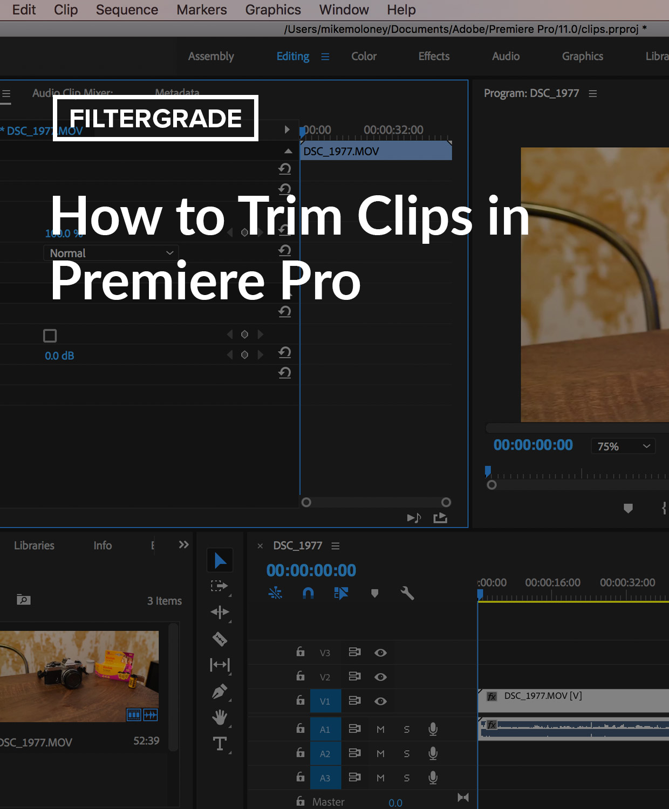The height and width of the screenshot is (809, 669).
Task: Mute track A1
Action: [x=380, y=729]
